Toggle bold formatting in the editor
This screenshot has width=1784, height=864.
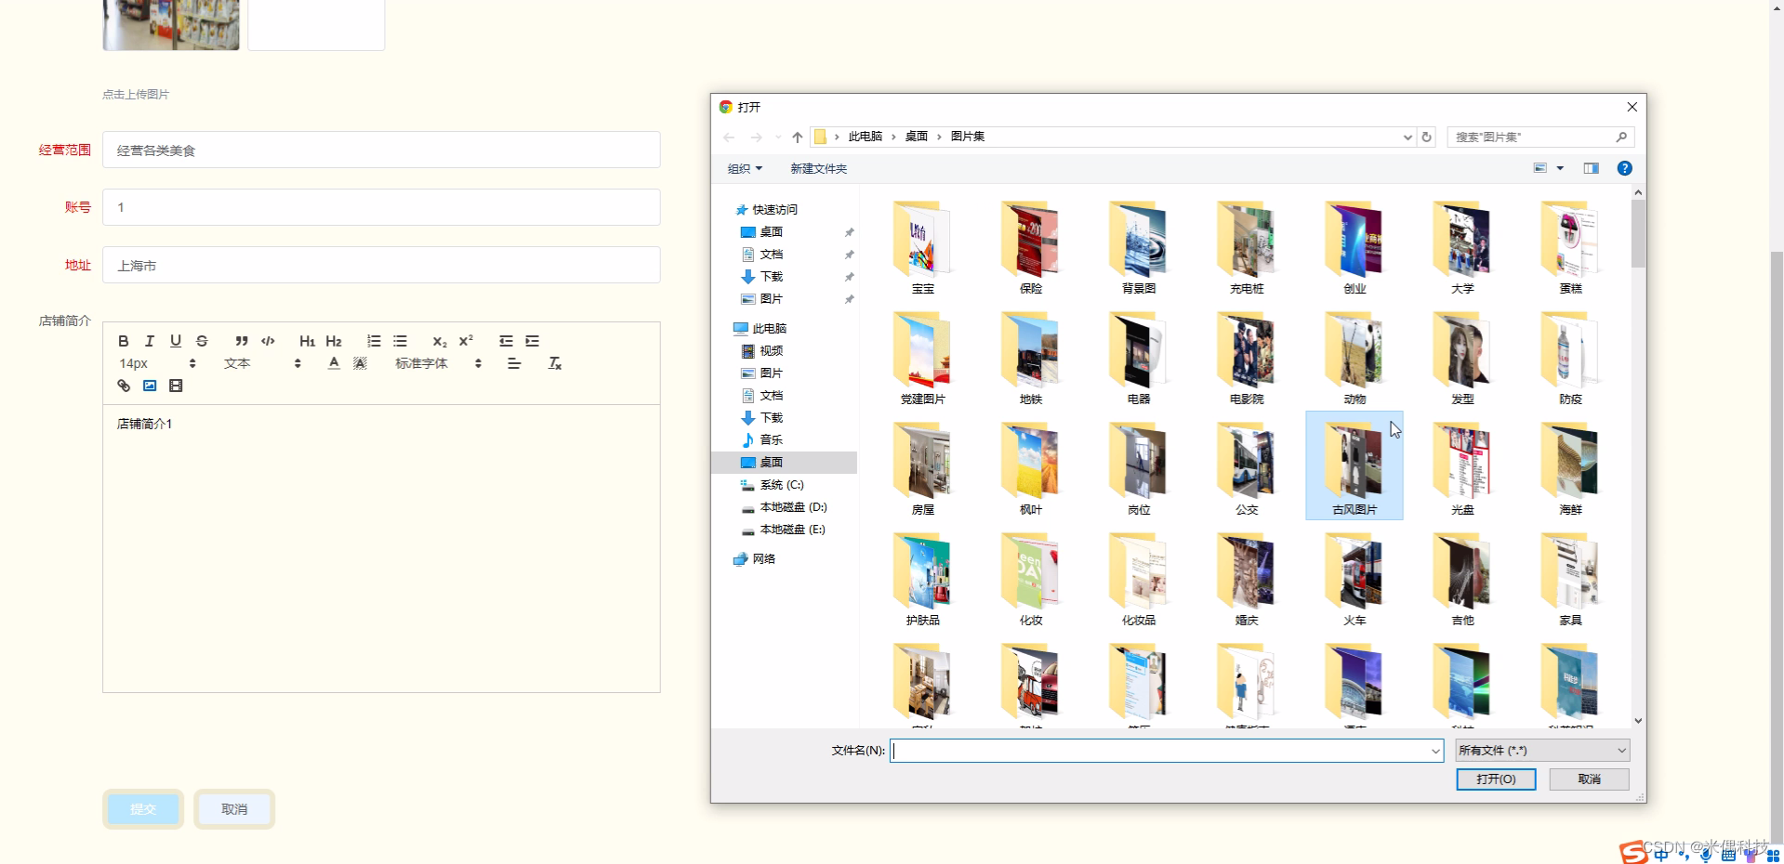(x=123, y=341)
